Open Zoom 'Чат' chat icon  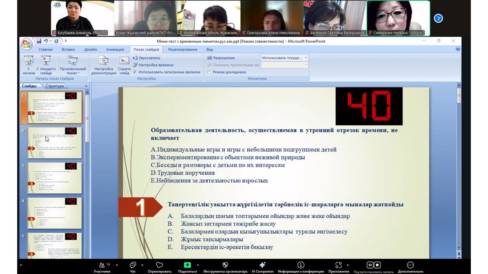133,265
